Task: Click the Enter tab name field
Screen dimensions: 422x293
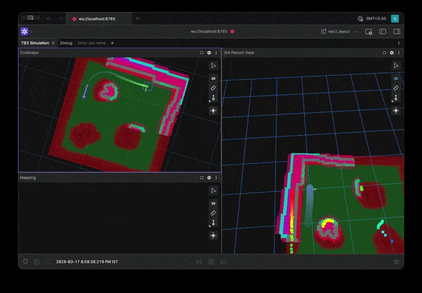Action: [x=91, y=43]
